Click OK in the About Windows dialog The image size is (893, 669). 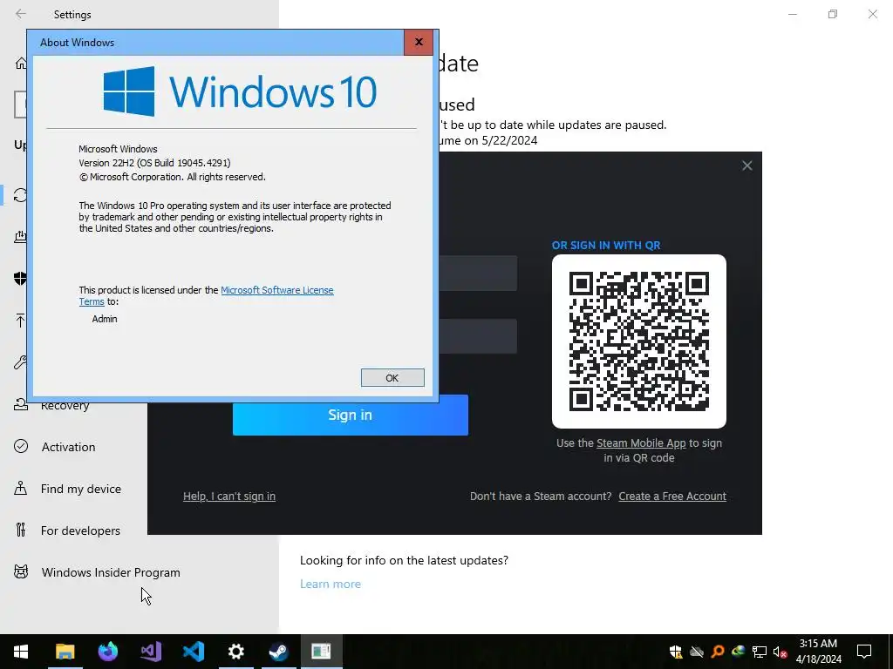392,378
